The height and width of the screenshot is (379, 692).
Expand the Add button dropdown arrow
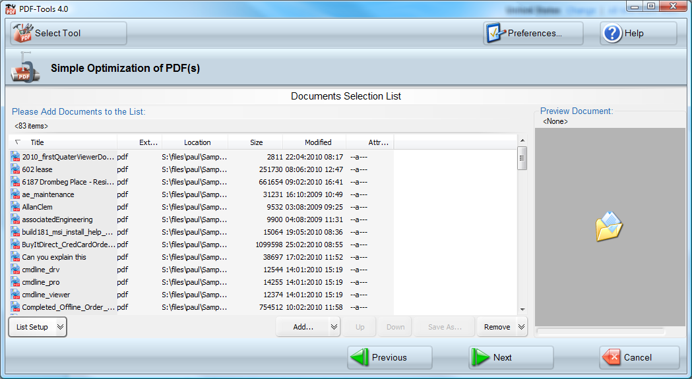[x=334, y=327]
